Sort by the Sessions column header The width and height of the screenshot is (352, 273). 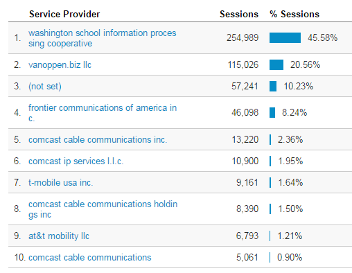tap(239, 15)
